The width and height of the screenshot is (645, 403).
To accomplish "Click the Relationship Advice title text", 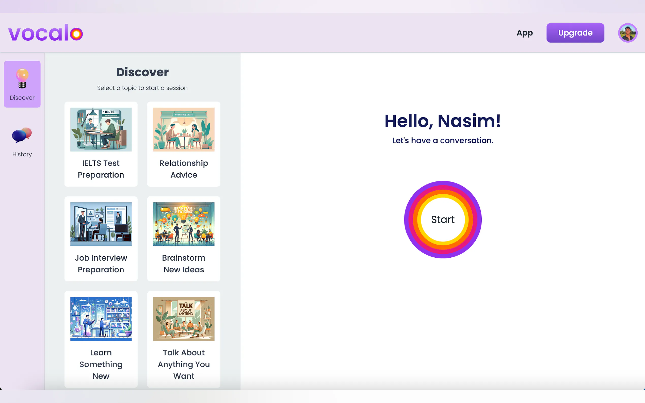I will pyautogui.click(x=184, y=169).
